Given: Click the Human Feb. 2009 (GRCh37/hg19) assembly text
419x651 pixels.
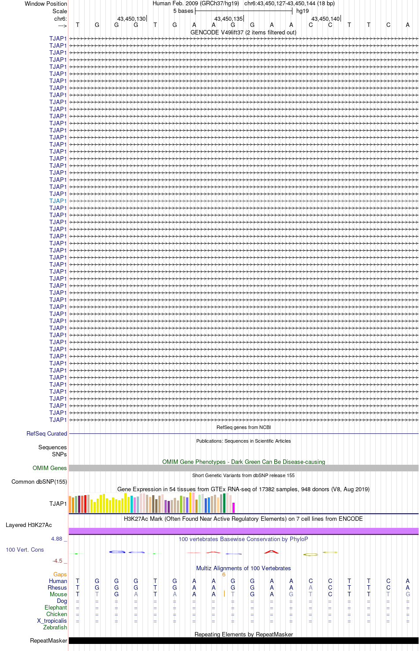Looking at the screenshot, I should pyautogui.click(x=196, y=4).
